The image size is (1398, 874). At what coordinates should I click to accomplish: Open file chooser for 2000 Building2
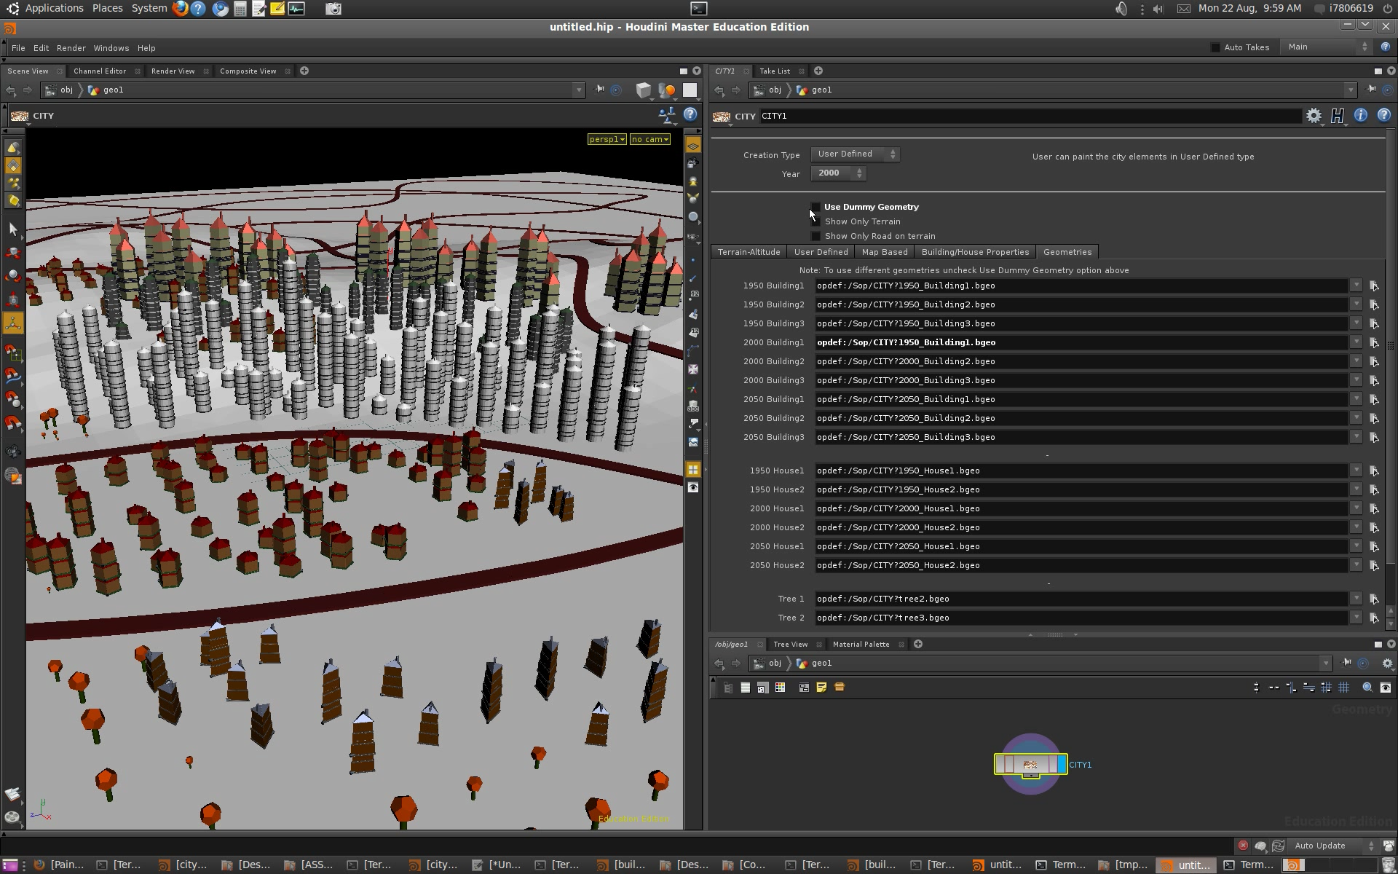tap(1374, 362)
